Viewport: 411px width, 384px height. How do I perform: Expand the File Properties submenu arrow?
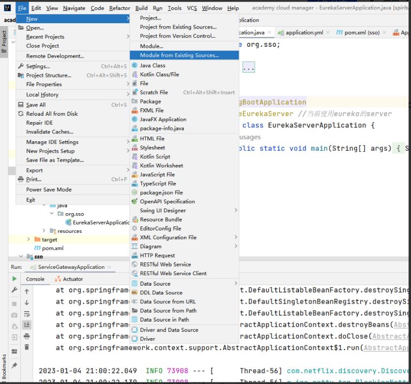point(128,84)
